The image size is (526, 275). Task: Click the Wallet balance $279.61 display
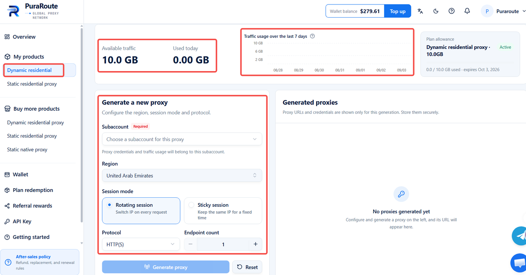[355, 11]
